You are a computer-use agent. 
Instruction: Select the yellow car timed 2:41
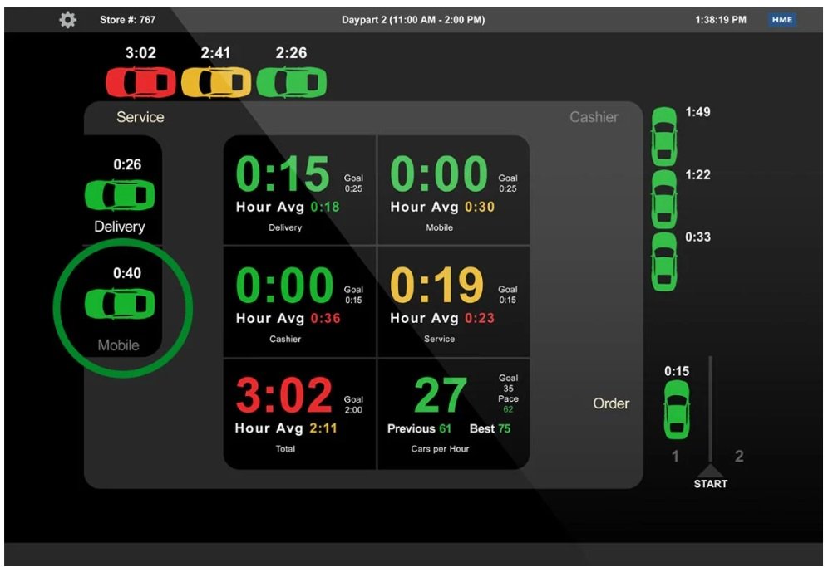coord(216,83)
